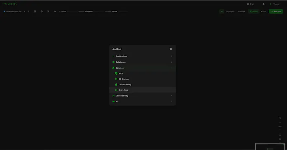The height and width of the screenshot is (150, 287).
Task: Select S3 Storage service
Action: point(142,79)
